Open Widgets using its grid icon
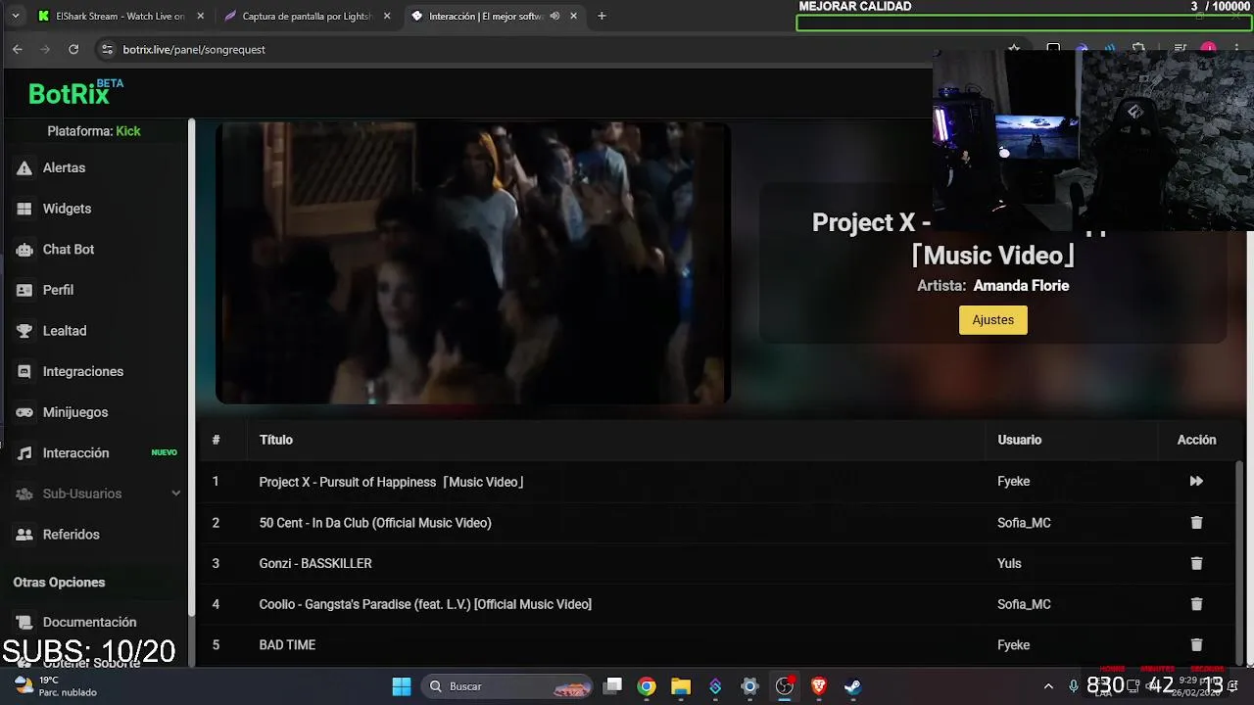This screenshot has height=705, width=1254. click(x=24, y=209)
